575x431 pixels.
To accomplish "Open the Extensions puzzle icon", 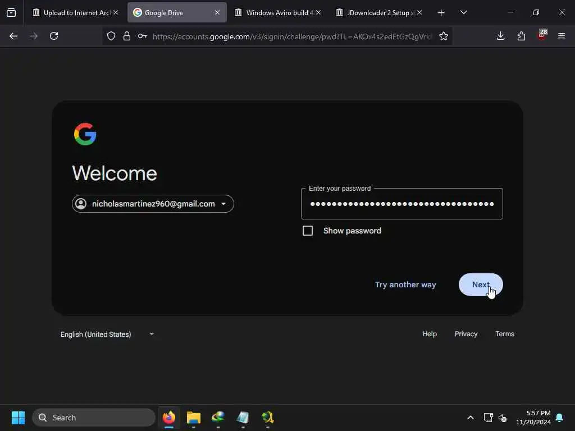I will pos(521,36).
